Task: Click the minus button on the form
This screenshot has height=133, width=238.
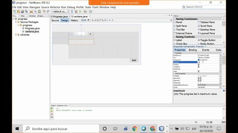Action: pos(71,34)
